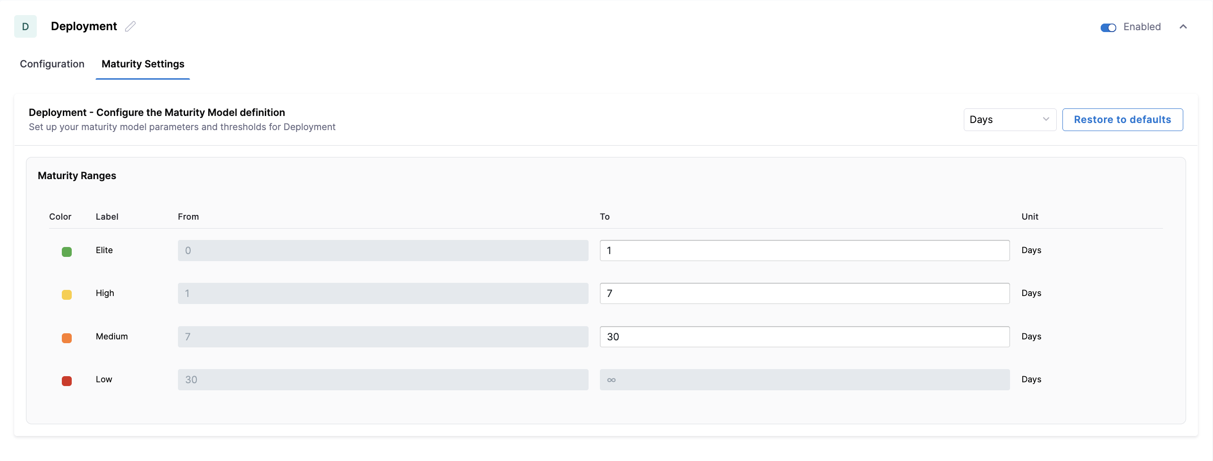This screenshot has width=1213, height=461.
Task: Click the pencil edit icon beside Deployment
Action: pos(130,26)
